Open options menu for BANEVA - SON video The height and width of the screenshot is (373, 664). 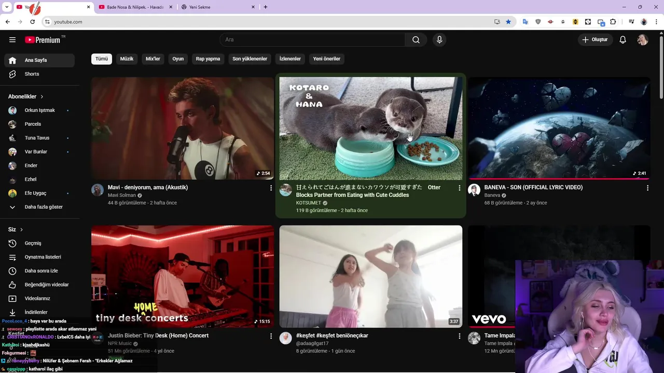pos(647,188)
